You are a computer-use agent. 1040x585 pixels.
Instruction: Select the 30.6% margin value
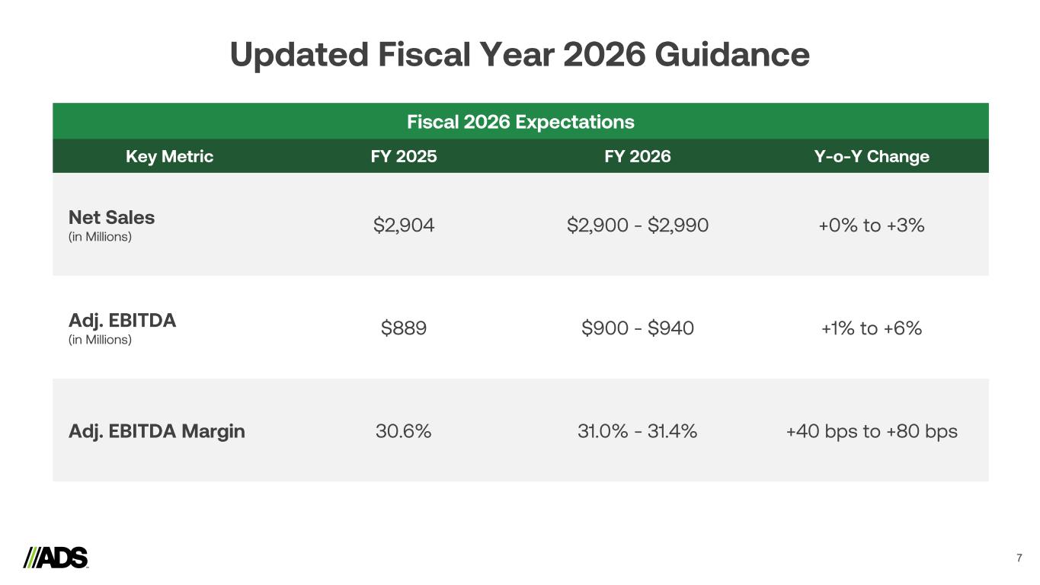404,431
